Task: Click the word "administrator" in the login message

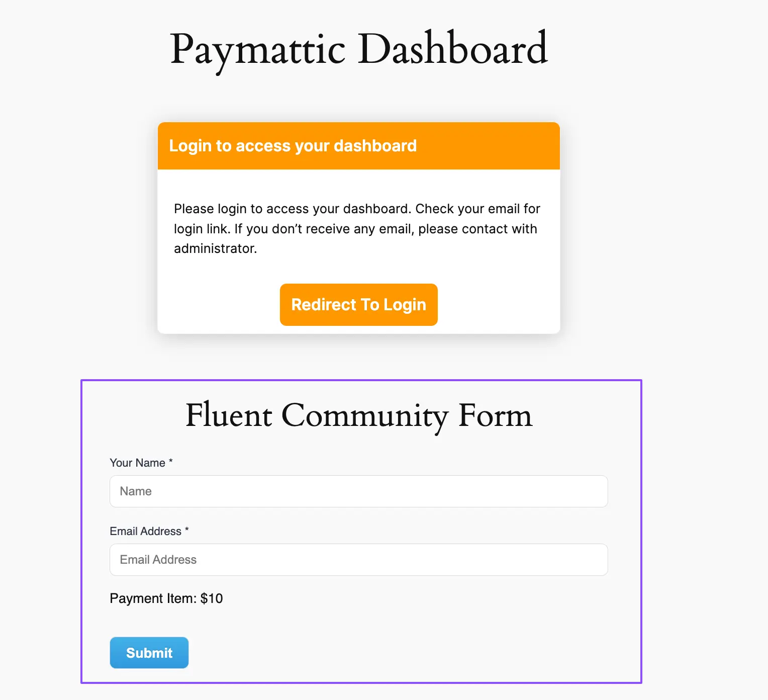Action: 215,248
